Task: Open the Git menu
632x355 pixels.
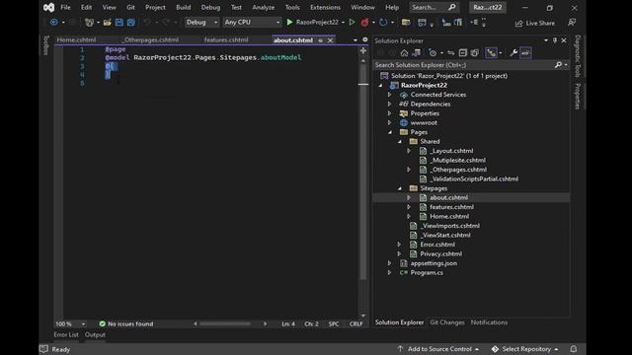Action: point(130,7)
